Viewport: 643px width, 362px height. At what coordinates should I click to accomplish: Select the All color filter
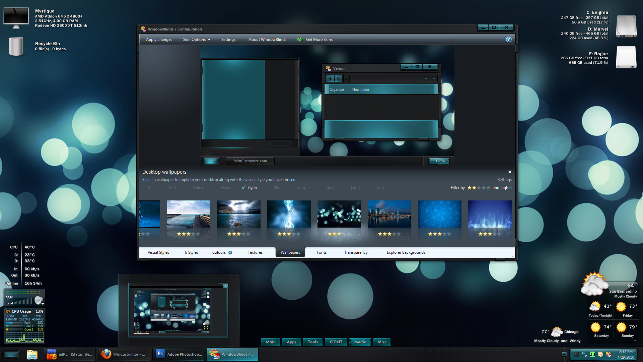(x=150, y=188)
